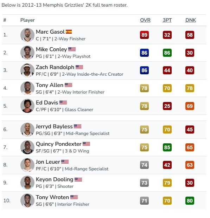This screenshot has width=210, height=218.
Task: Click the flag next to Jon Leuer
Action: click(65, 162)
